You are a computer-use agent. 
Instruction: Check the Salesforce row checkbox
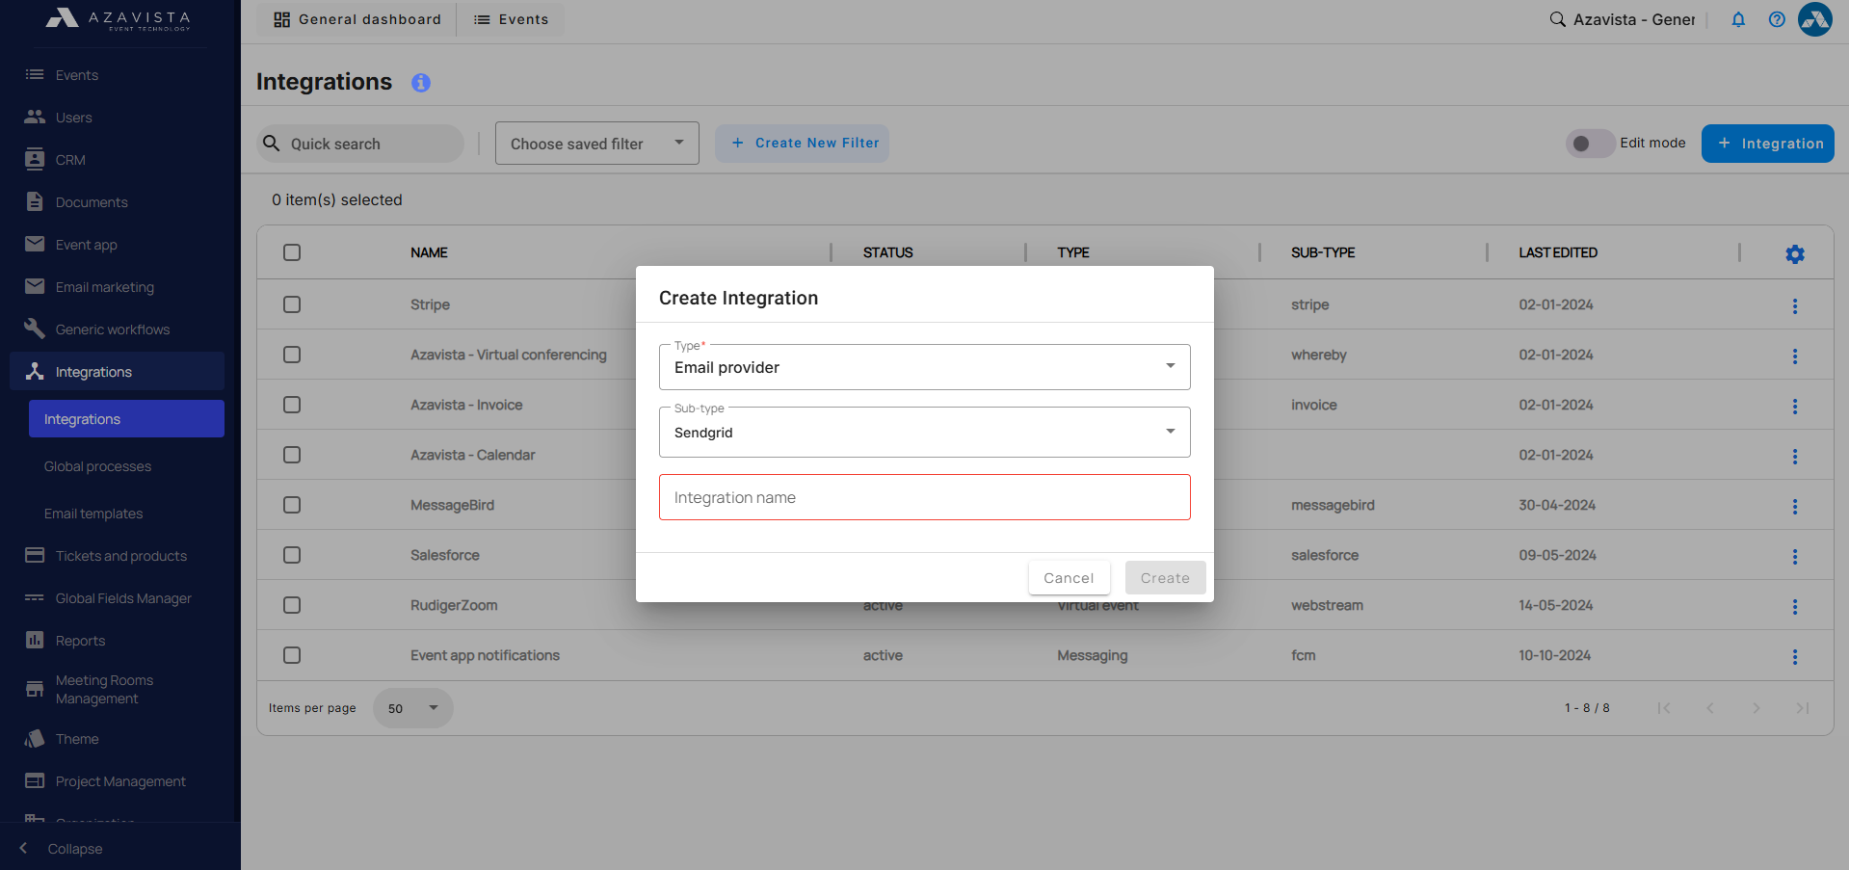click(292, 555)
